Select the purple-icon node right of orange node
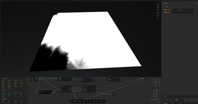198x104 pixels. point(89,89)
